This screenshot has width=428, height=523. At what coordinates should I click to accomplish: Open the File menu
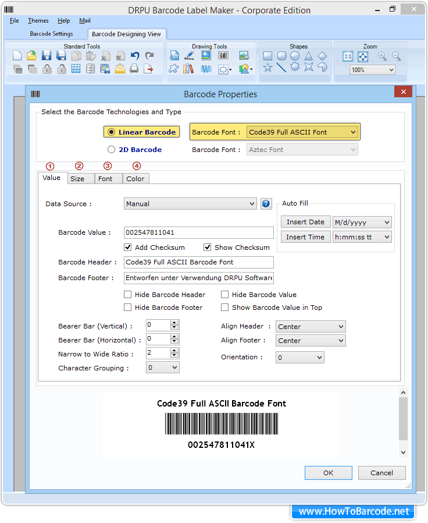point(15,21)
